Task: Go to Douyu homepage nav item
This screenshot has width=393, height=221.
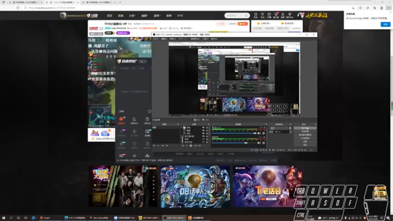Action: tap(110, 16)
